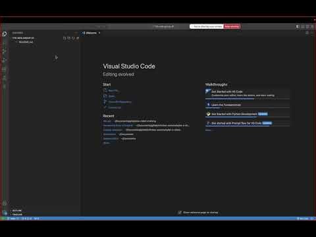
Task: Open Learn the Fundamentals walkthrough
Action: pyautogui.click(x=248, y=105)
